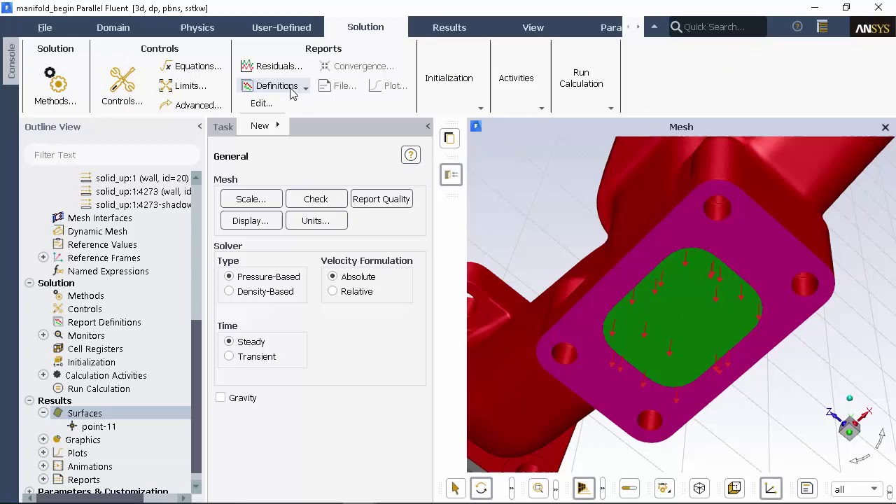Select Density-Based solver type
Screen dimensions: 896x504
point(229,291)
